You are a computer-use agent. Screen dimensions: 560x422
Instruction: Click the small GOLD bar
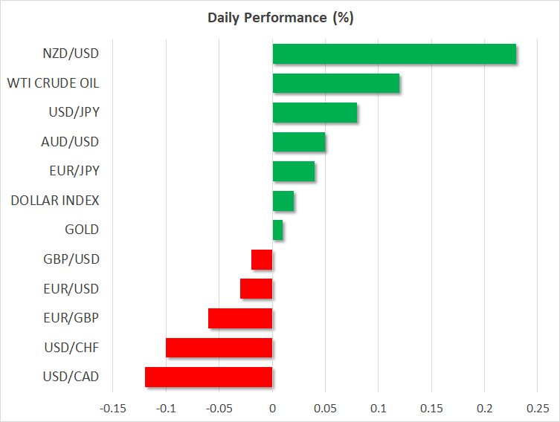coord(277,230)
